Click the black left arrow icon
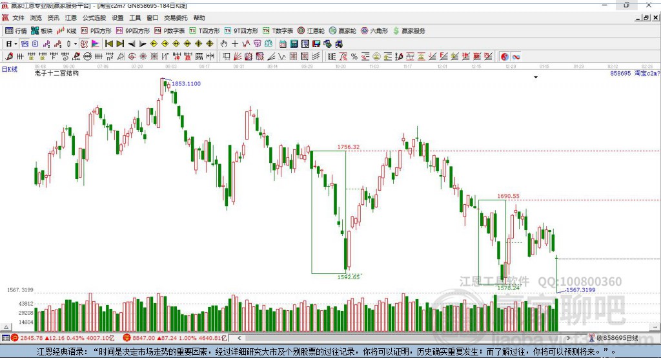Image resolution: width=661 pixels, height=358 pixels. (x=132, y=44)
